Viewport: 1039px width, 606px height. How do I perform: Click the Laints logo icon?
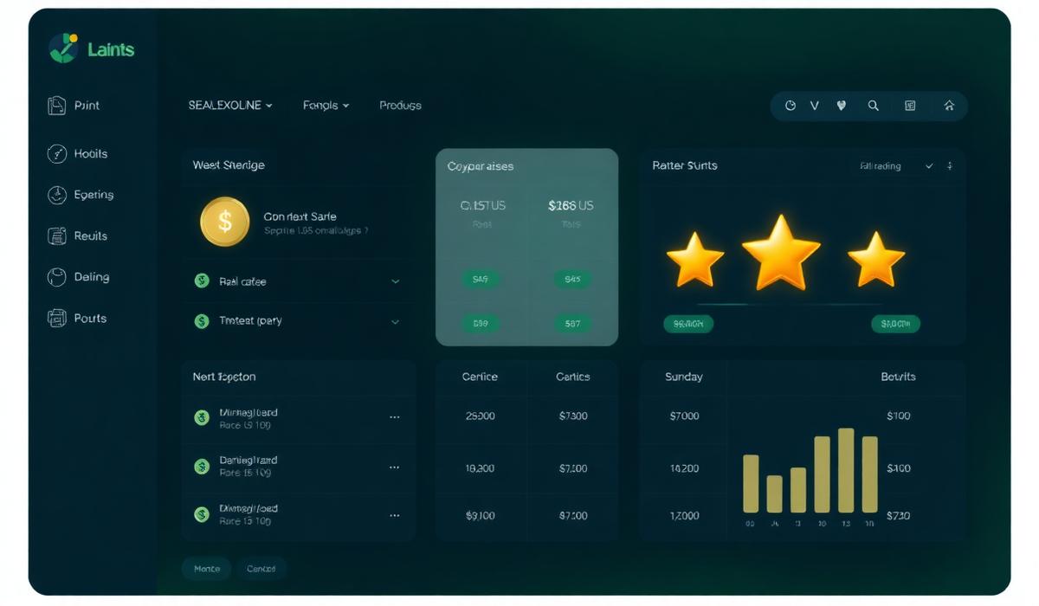pos(63,48)
